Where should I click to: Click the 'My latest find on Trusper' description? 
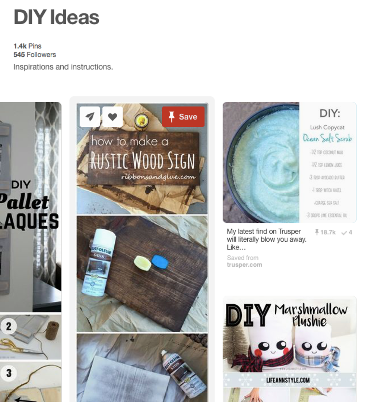coord(266,239)
